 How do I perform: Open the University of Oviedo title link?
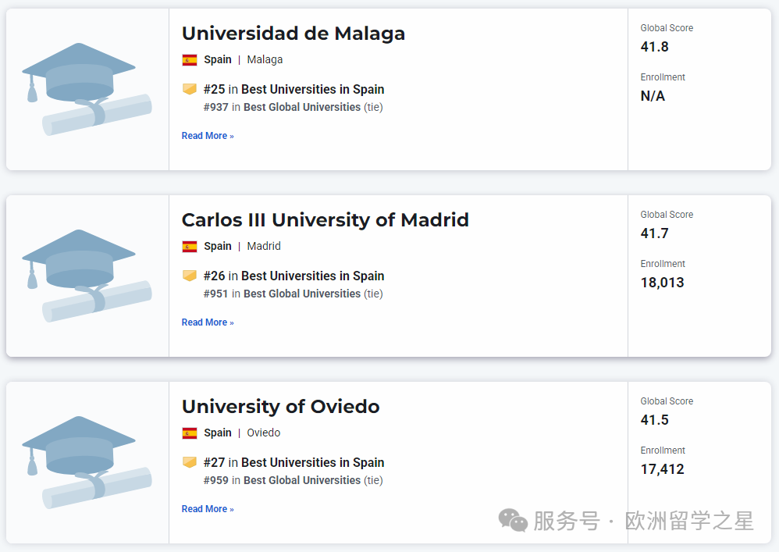click(x=280, y=407)
